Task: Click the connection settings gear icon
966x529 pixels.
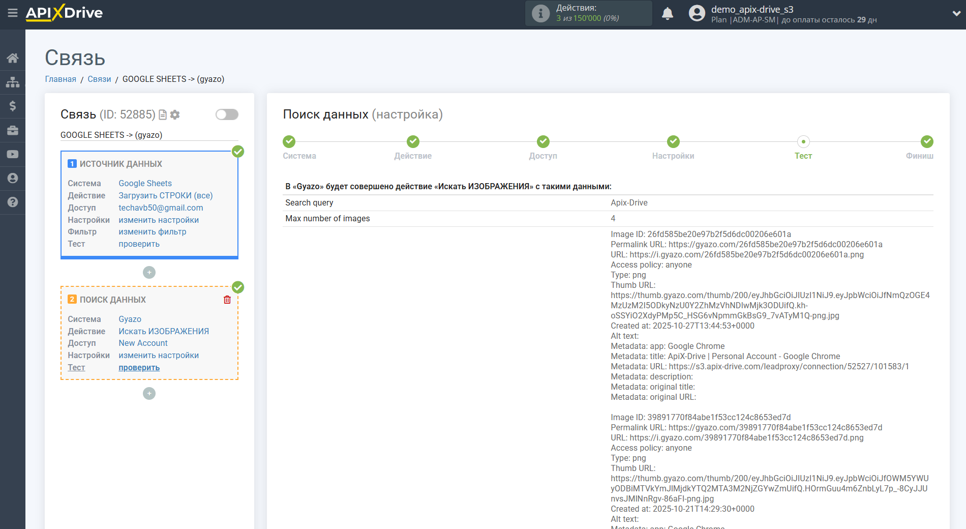Action: tap(175, 115)
